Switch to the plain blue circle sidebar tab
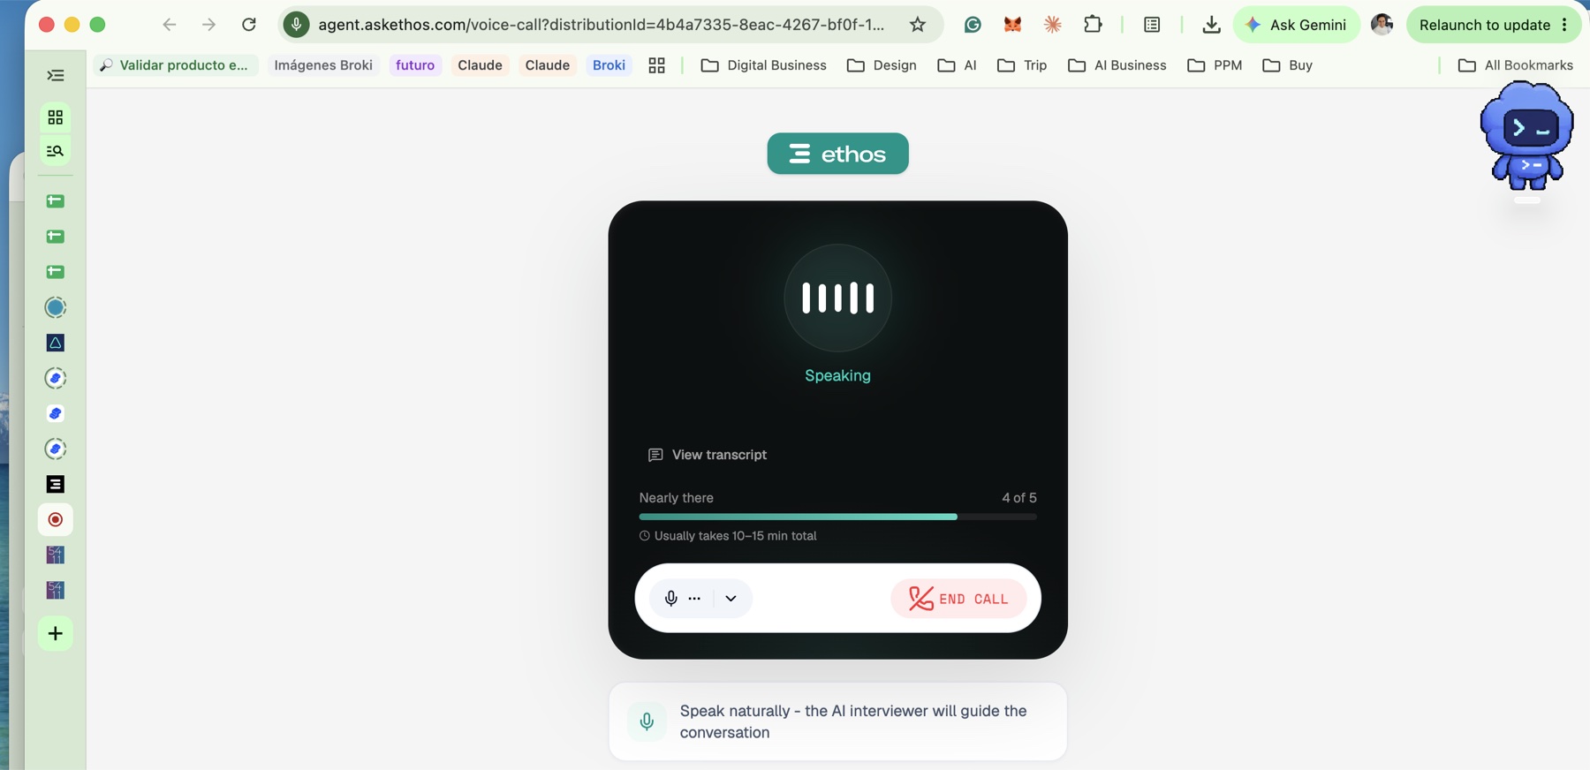1590x770 pixels. [x=55, y=307]
